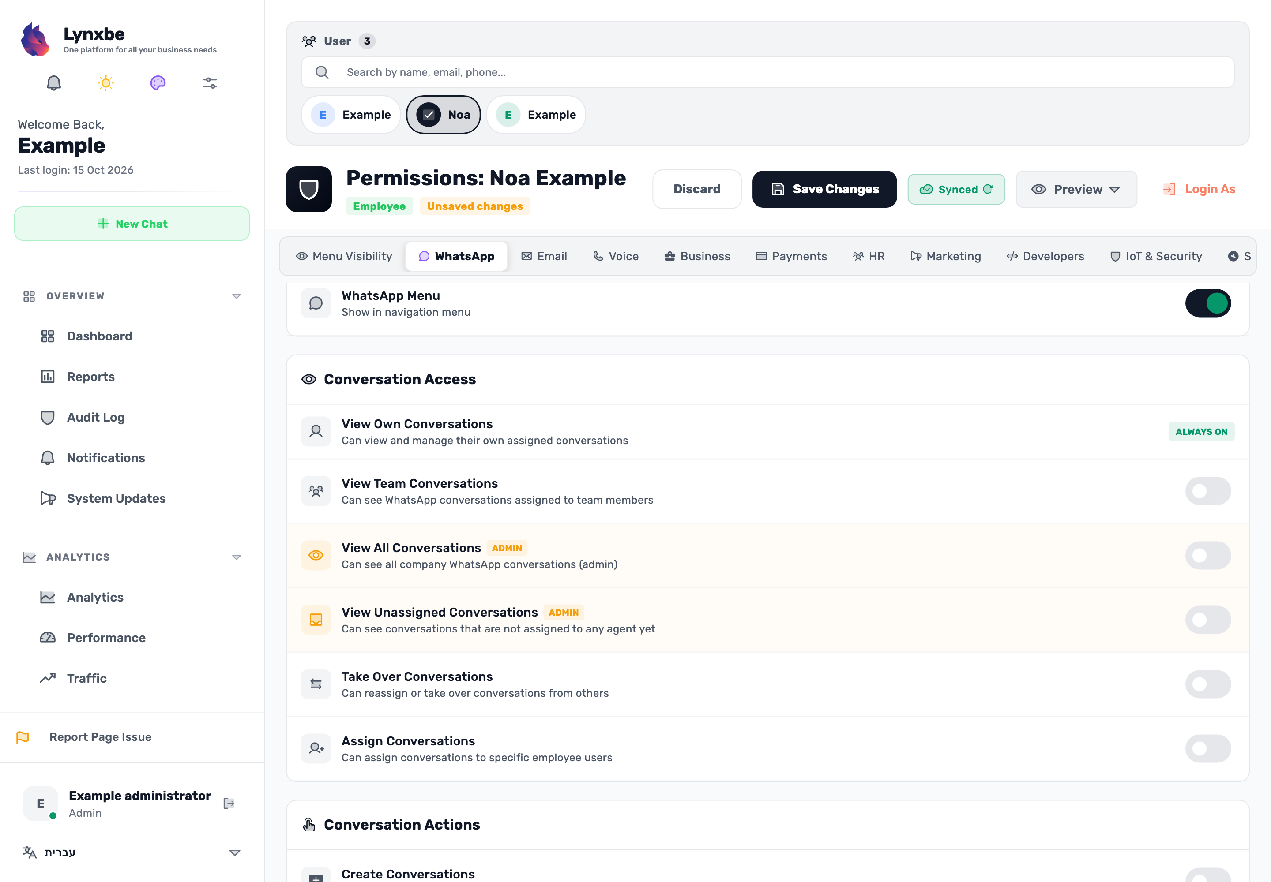Image resolution: width=1271 pixels, height=882 pixels.
Task: Select the Noa user chip
Action: click(443, 114)
